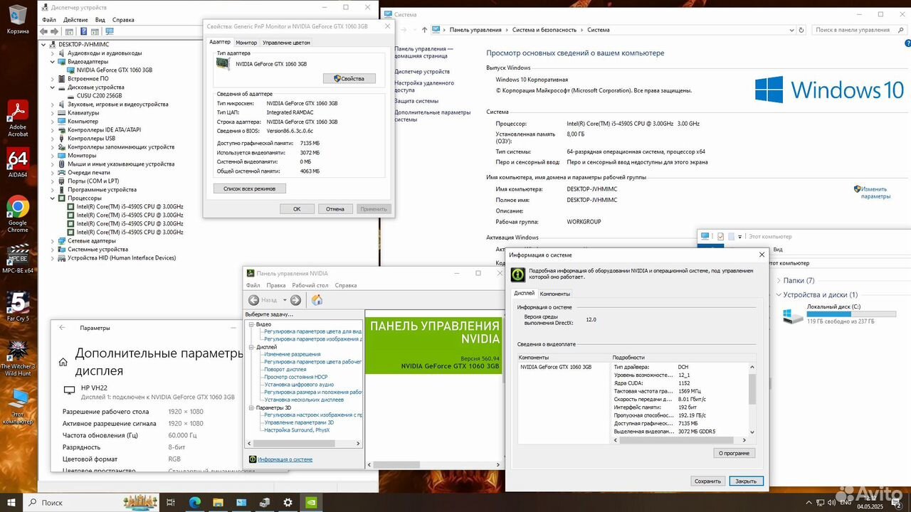Expand the Папки (7) section in Explorer

777,281
